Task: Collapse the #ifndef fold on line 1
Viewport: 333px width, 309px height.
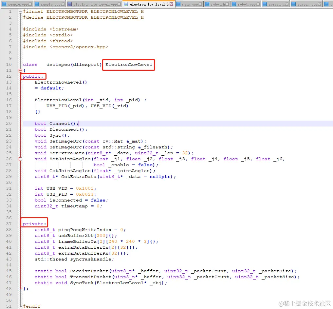Action: tap(20, 12)
